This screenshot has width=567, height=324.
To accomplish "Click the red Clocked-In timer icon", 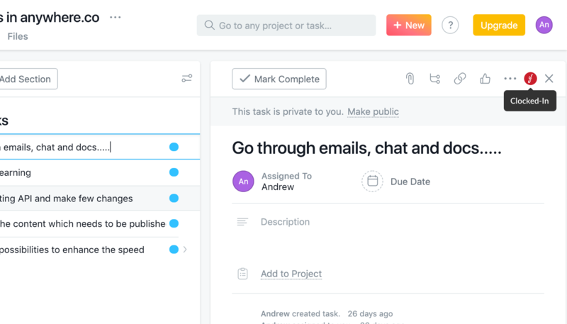I will coord(530,79).
